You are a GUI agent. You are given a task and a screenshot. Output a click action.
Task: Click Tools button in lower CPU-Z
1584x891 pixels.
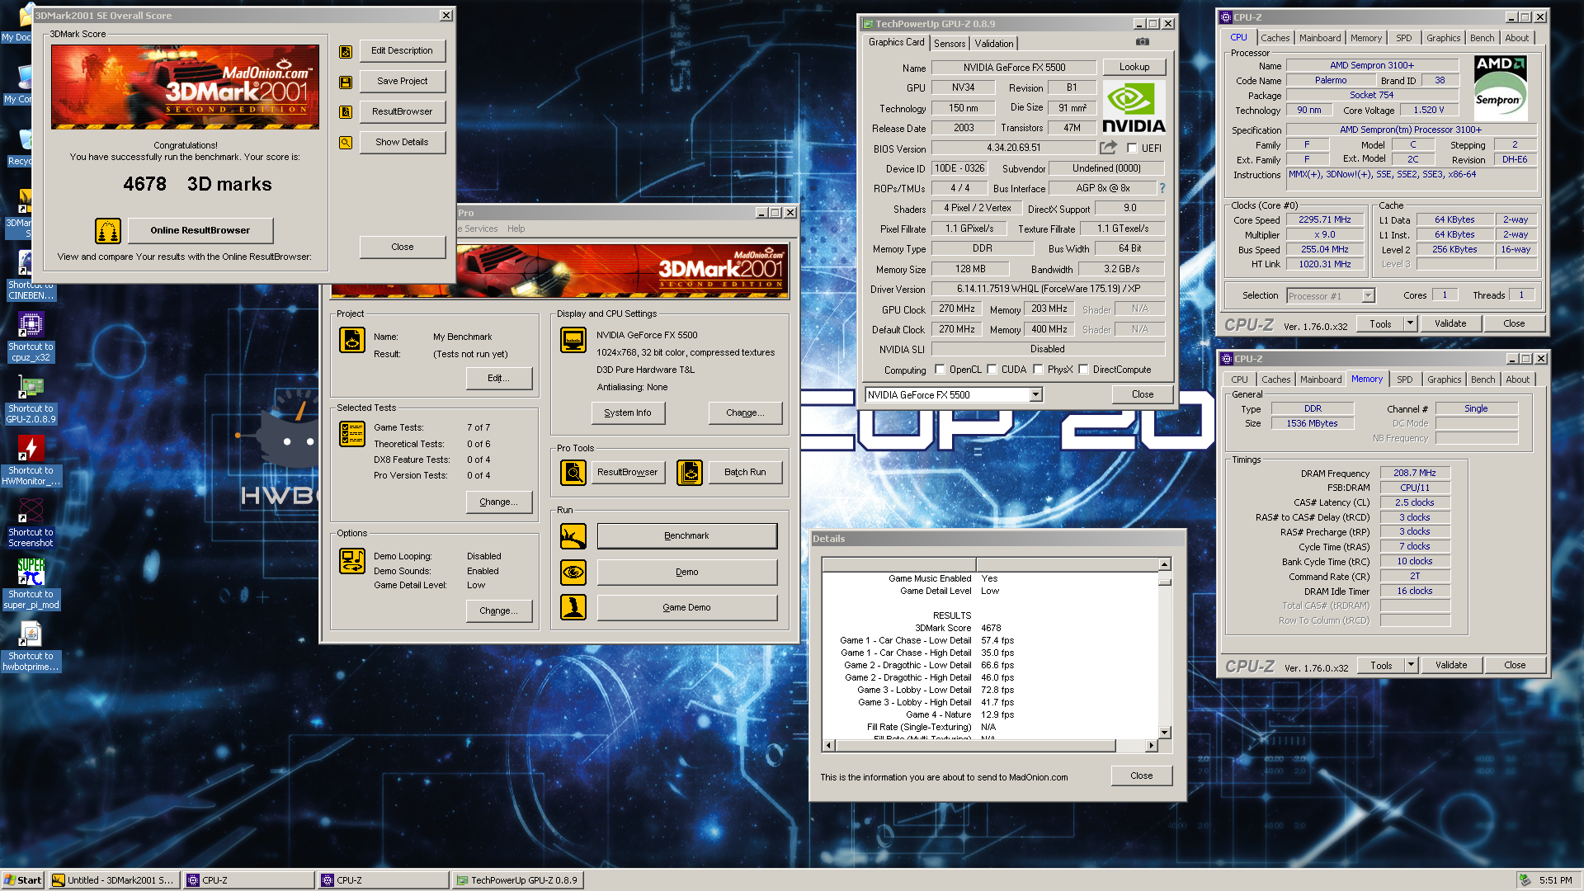tap(1381, 665)
